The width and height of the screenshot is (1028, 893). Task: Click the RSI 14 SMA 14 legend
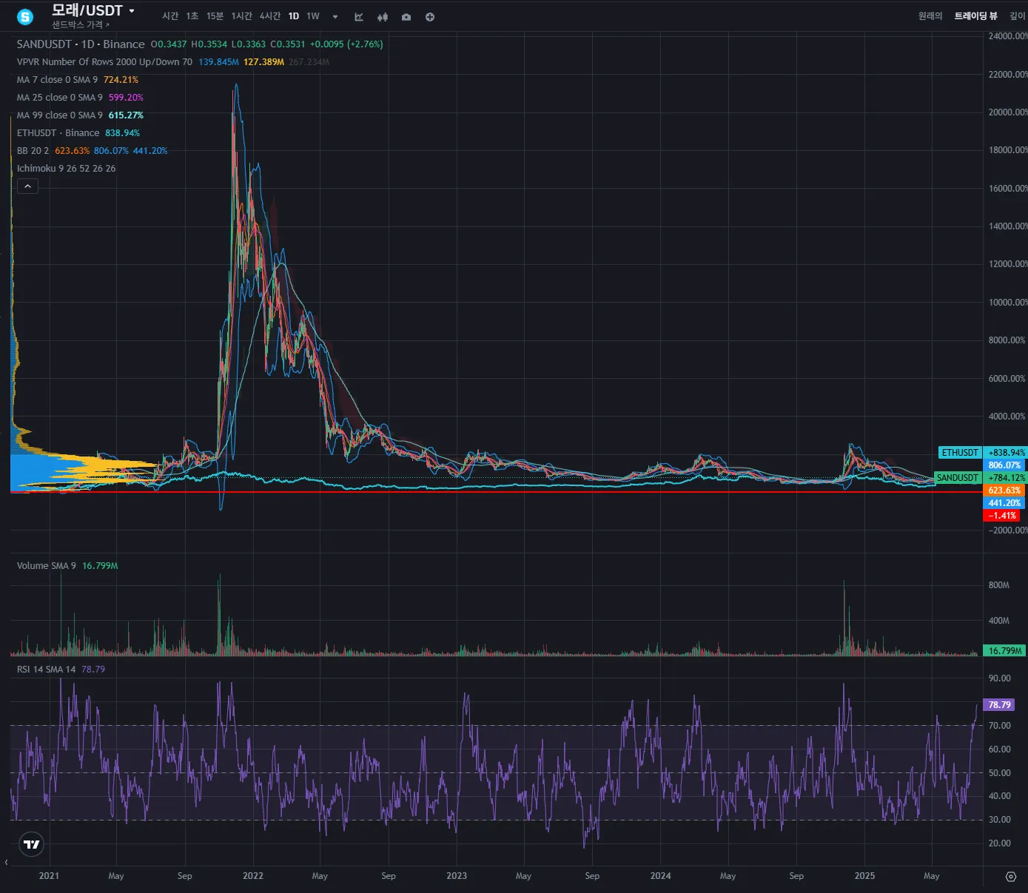tap(47, 670)
